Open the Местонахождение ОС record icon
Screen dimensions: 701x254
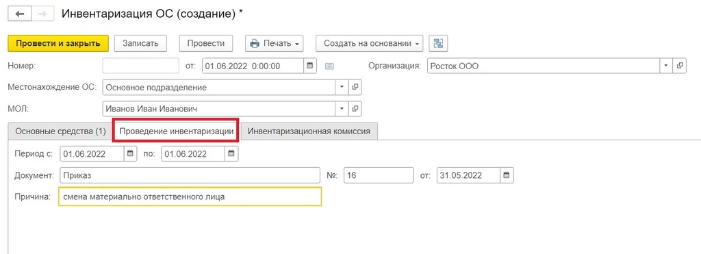[x=355, y=87]
